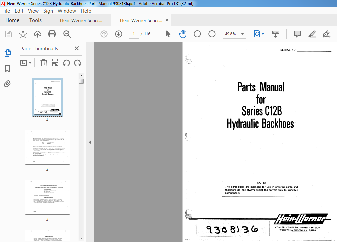The height and width of the screenshot is (242, 337).
Task: Click the scrolling mode keyboard icon
Action: tap(276, 34)
